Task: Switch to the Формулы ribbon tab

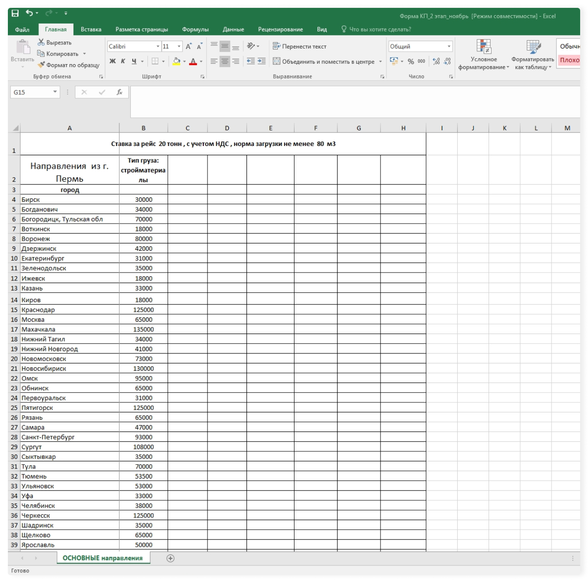Action: click(195, 30)
